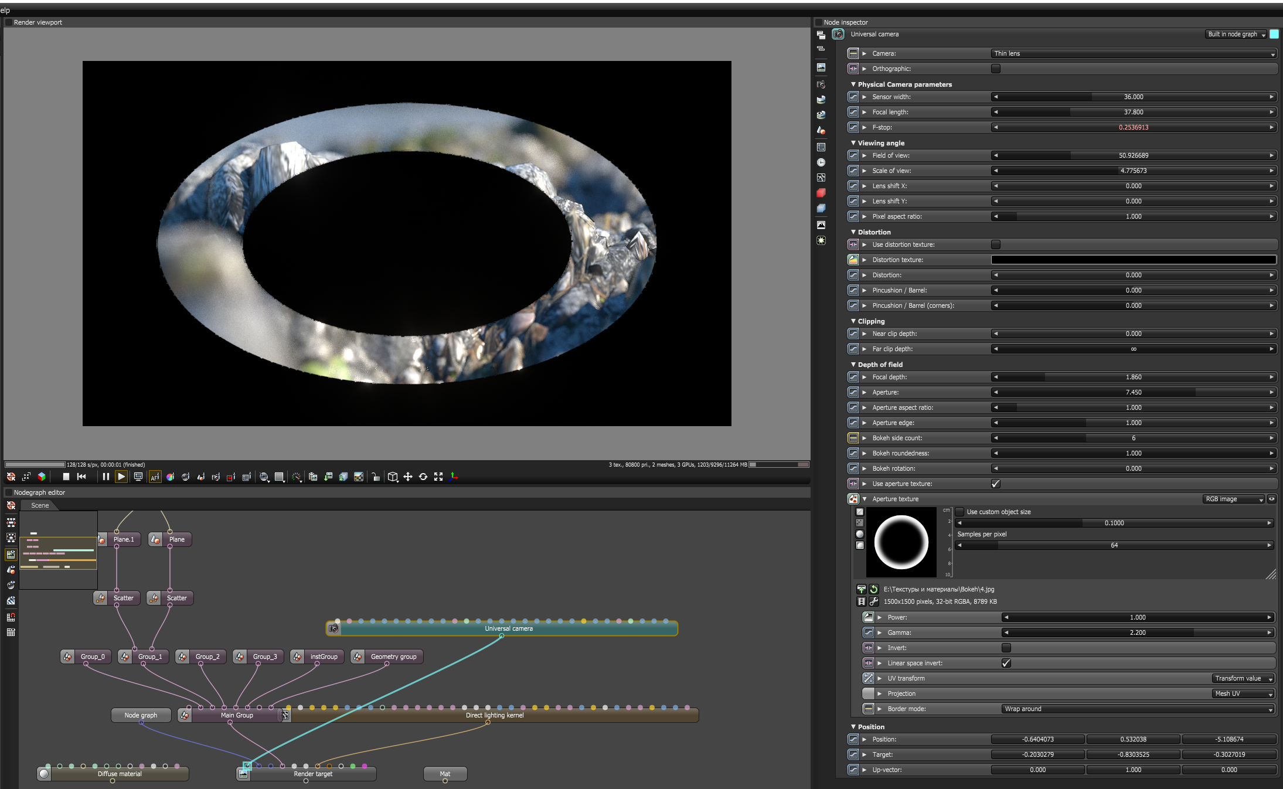The image size is (1283, 789).
Task: Toggle the Linear space invert checkbox
Action: point(1006,663)
